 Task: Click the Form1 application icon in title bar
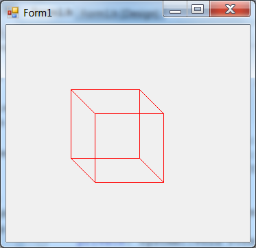[12, 13]
